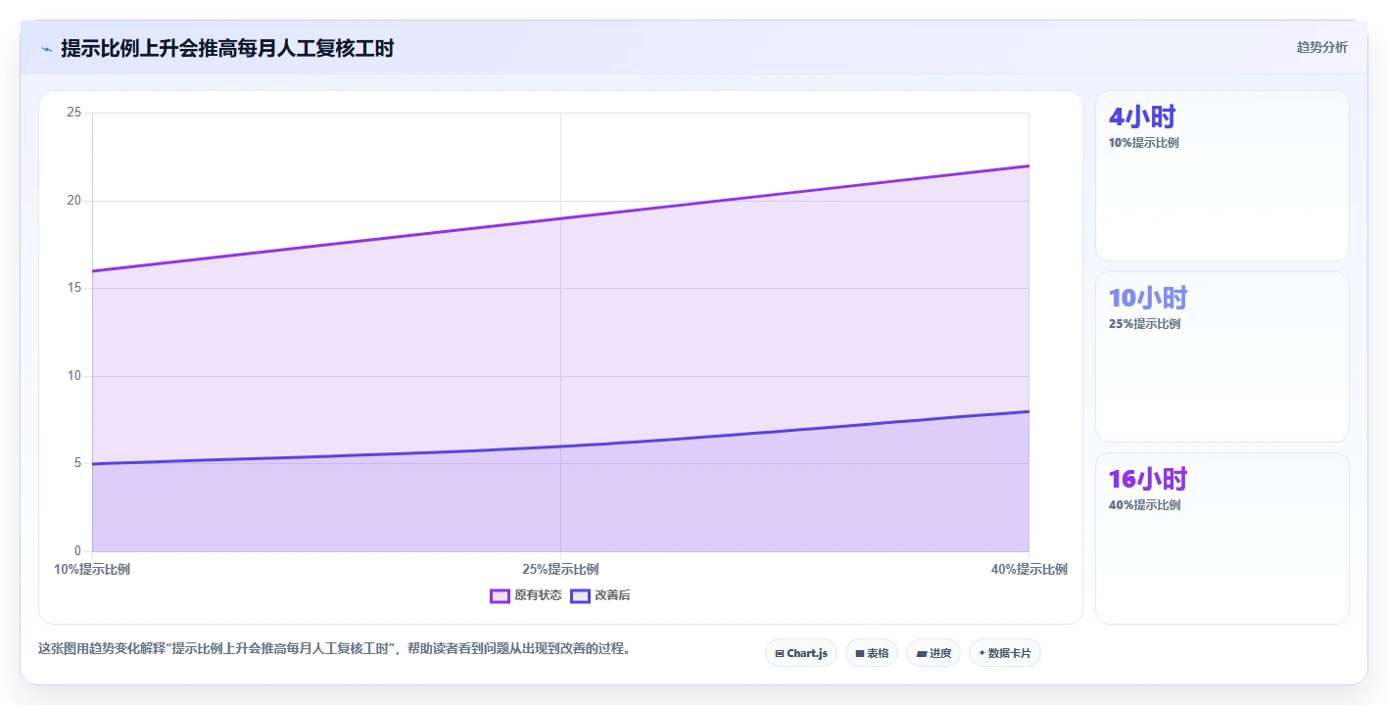
Task: Click the y-axis value 20
Action: click(x=73, y=201)
